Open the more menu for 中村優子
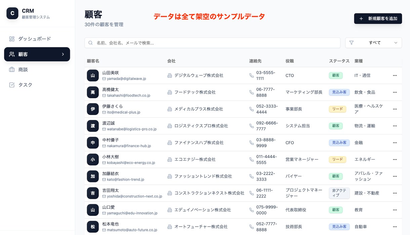 click(395, 143)
